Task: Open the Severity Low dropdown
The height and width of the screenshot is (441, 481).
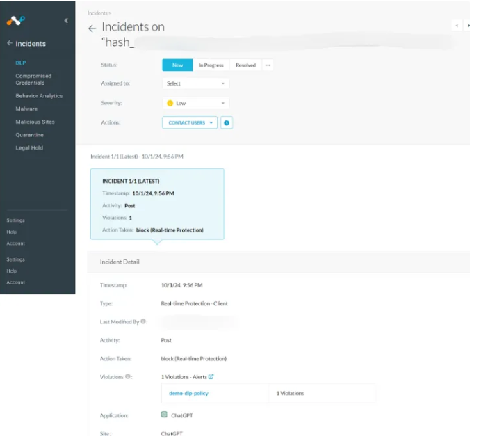Action: (x=196, y=103)
